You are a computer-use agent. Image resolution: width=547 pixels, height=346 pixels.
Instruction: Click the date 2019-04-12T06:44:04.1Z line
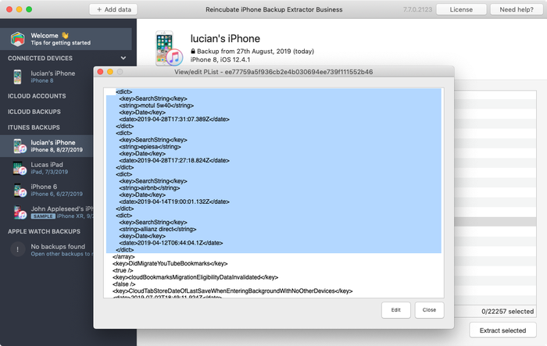click(x=171, y=243)
